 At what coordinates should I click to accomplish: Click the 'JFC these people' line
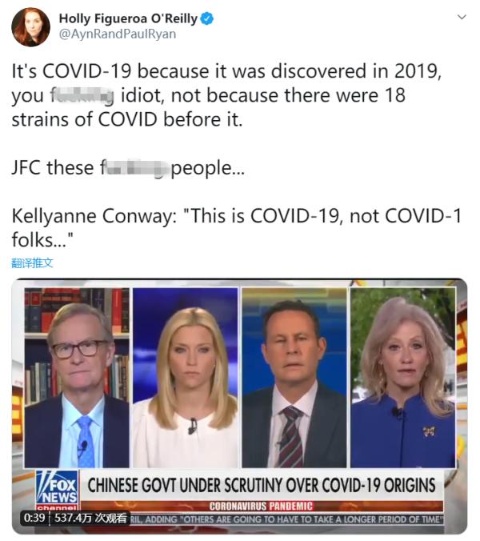pos(128,168)
